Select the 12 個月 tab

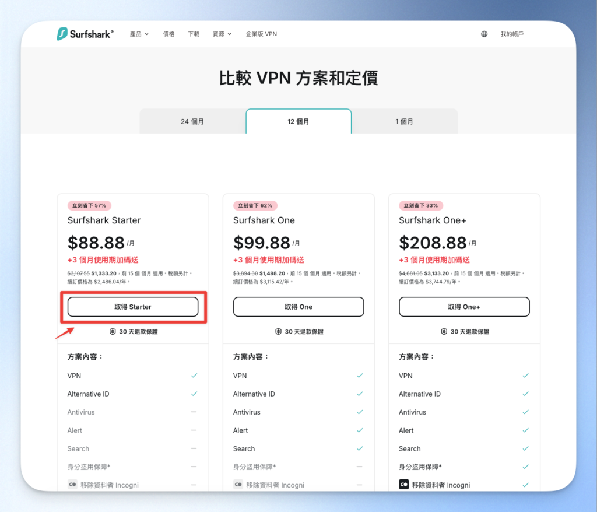click(x=298, y=121)
